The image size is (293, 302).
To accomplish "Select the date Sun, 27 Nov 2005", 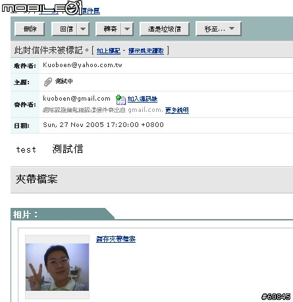I will [73, 124].
